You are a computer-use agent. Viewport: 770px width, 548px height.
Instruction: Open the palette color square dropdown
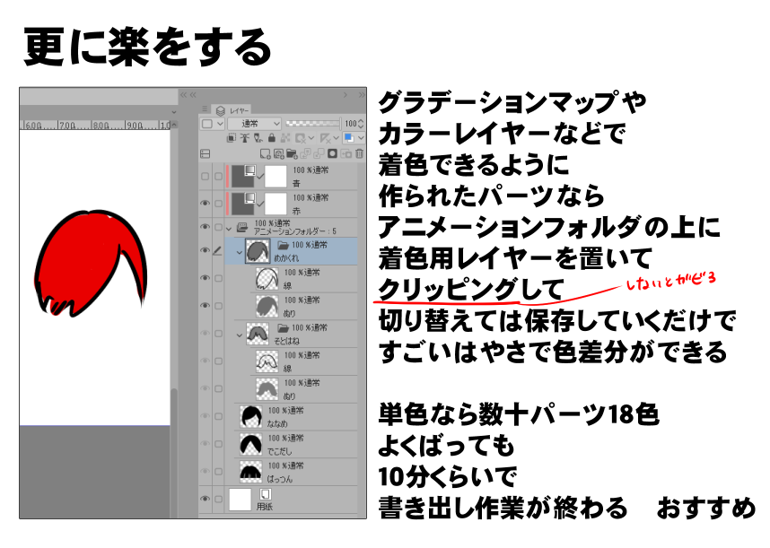212,124
